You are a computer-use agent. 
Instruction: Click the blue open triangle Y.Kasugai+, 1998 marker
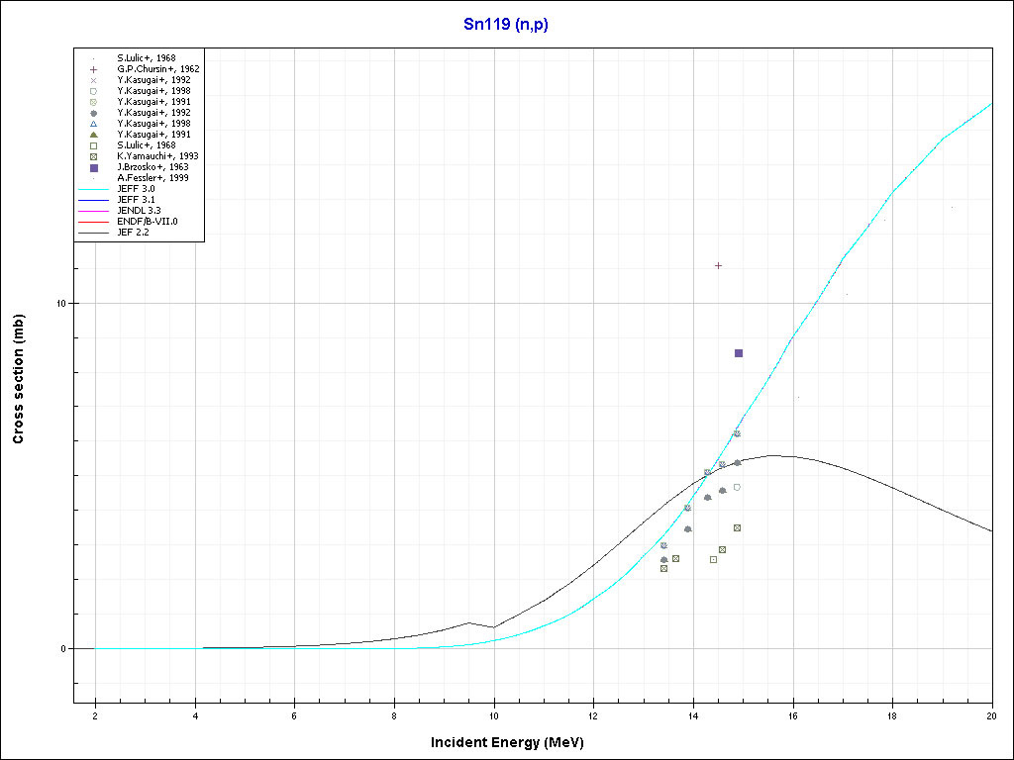click(x=93, y=124)
